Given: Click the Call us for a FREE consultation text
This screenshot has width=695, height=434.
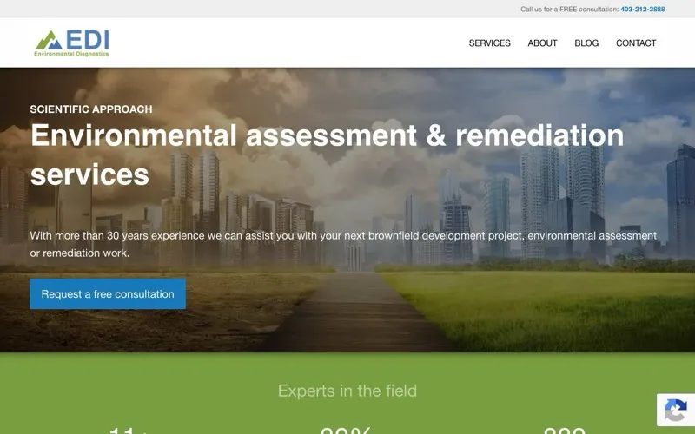Looking at the screenshot, I should click(570, 9).
